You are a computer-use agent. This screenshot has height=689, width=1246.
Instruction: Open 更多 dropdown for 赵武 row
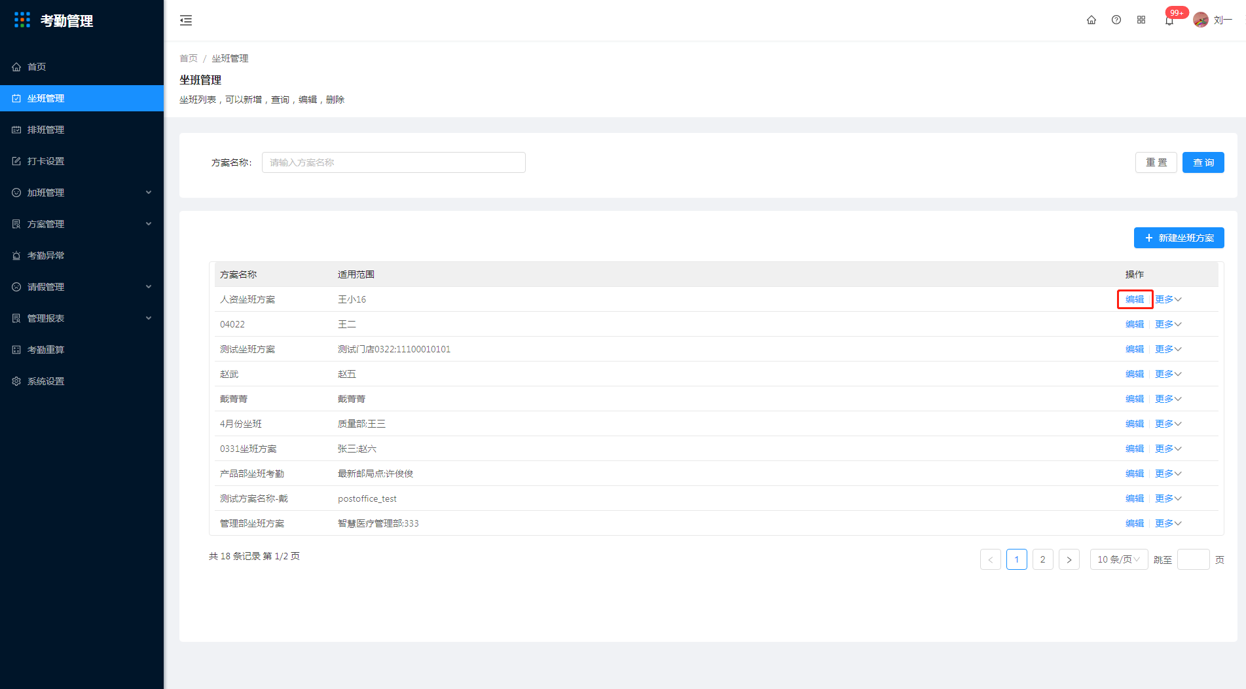pos(1168,374)
